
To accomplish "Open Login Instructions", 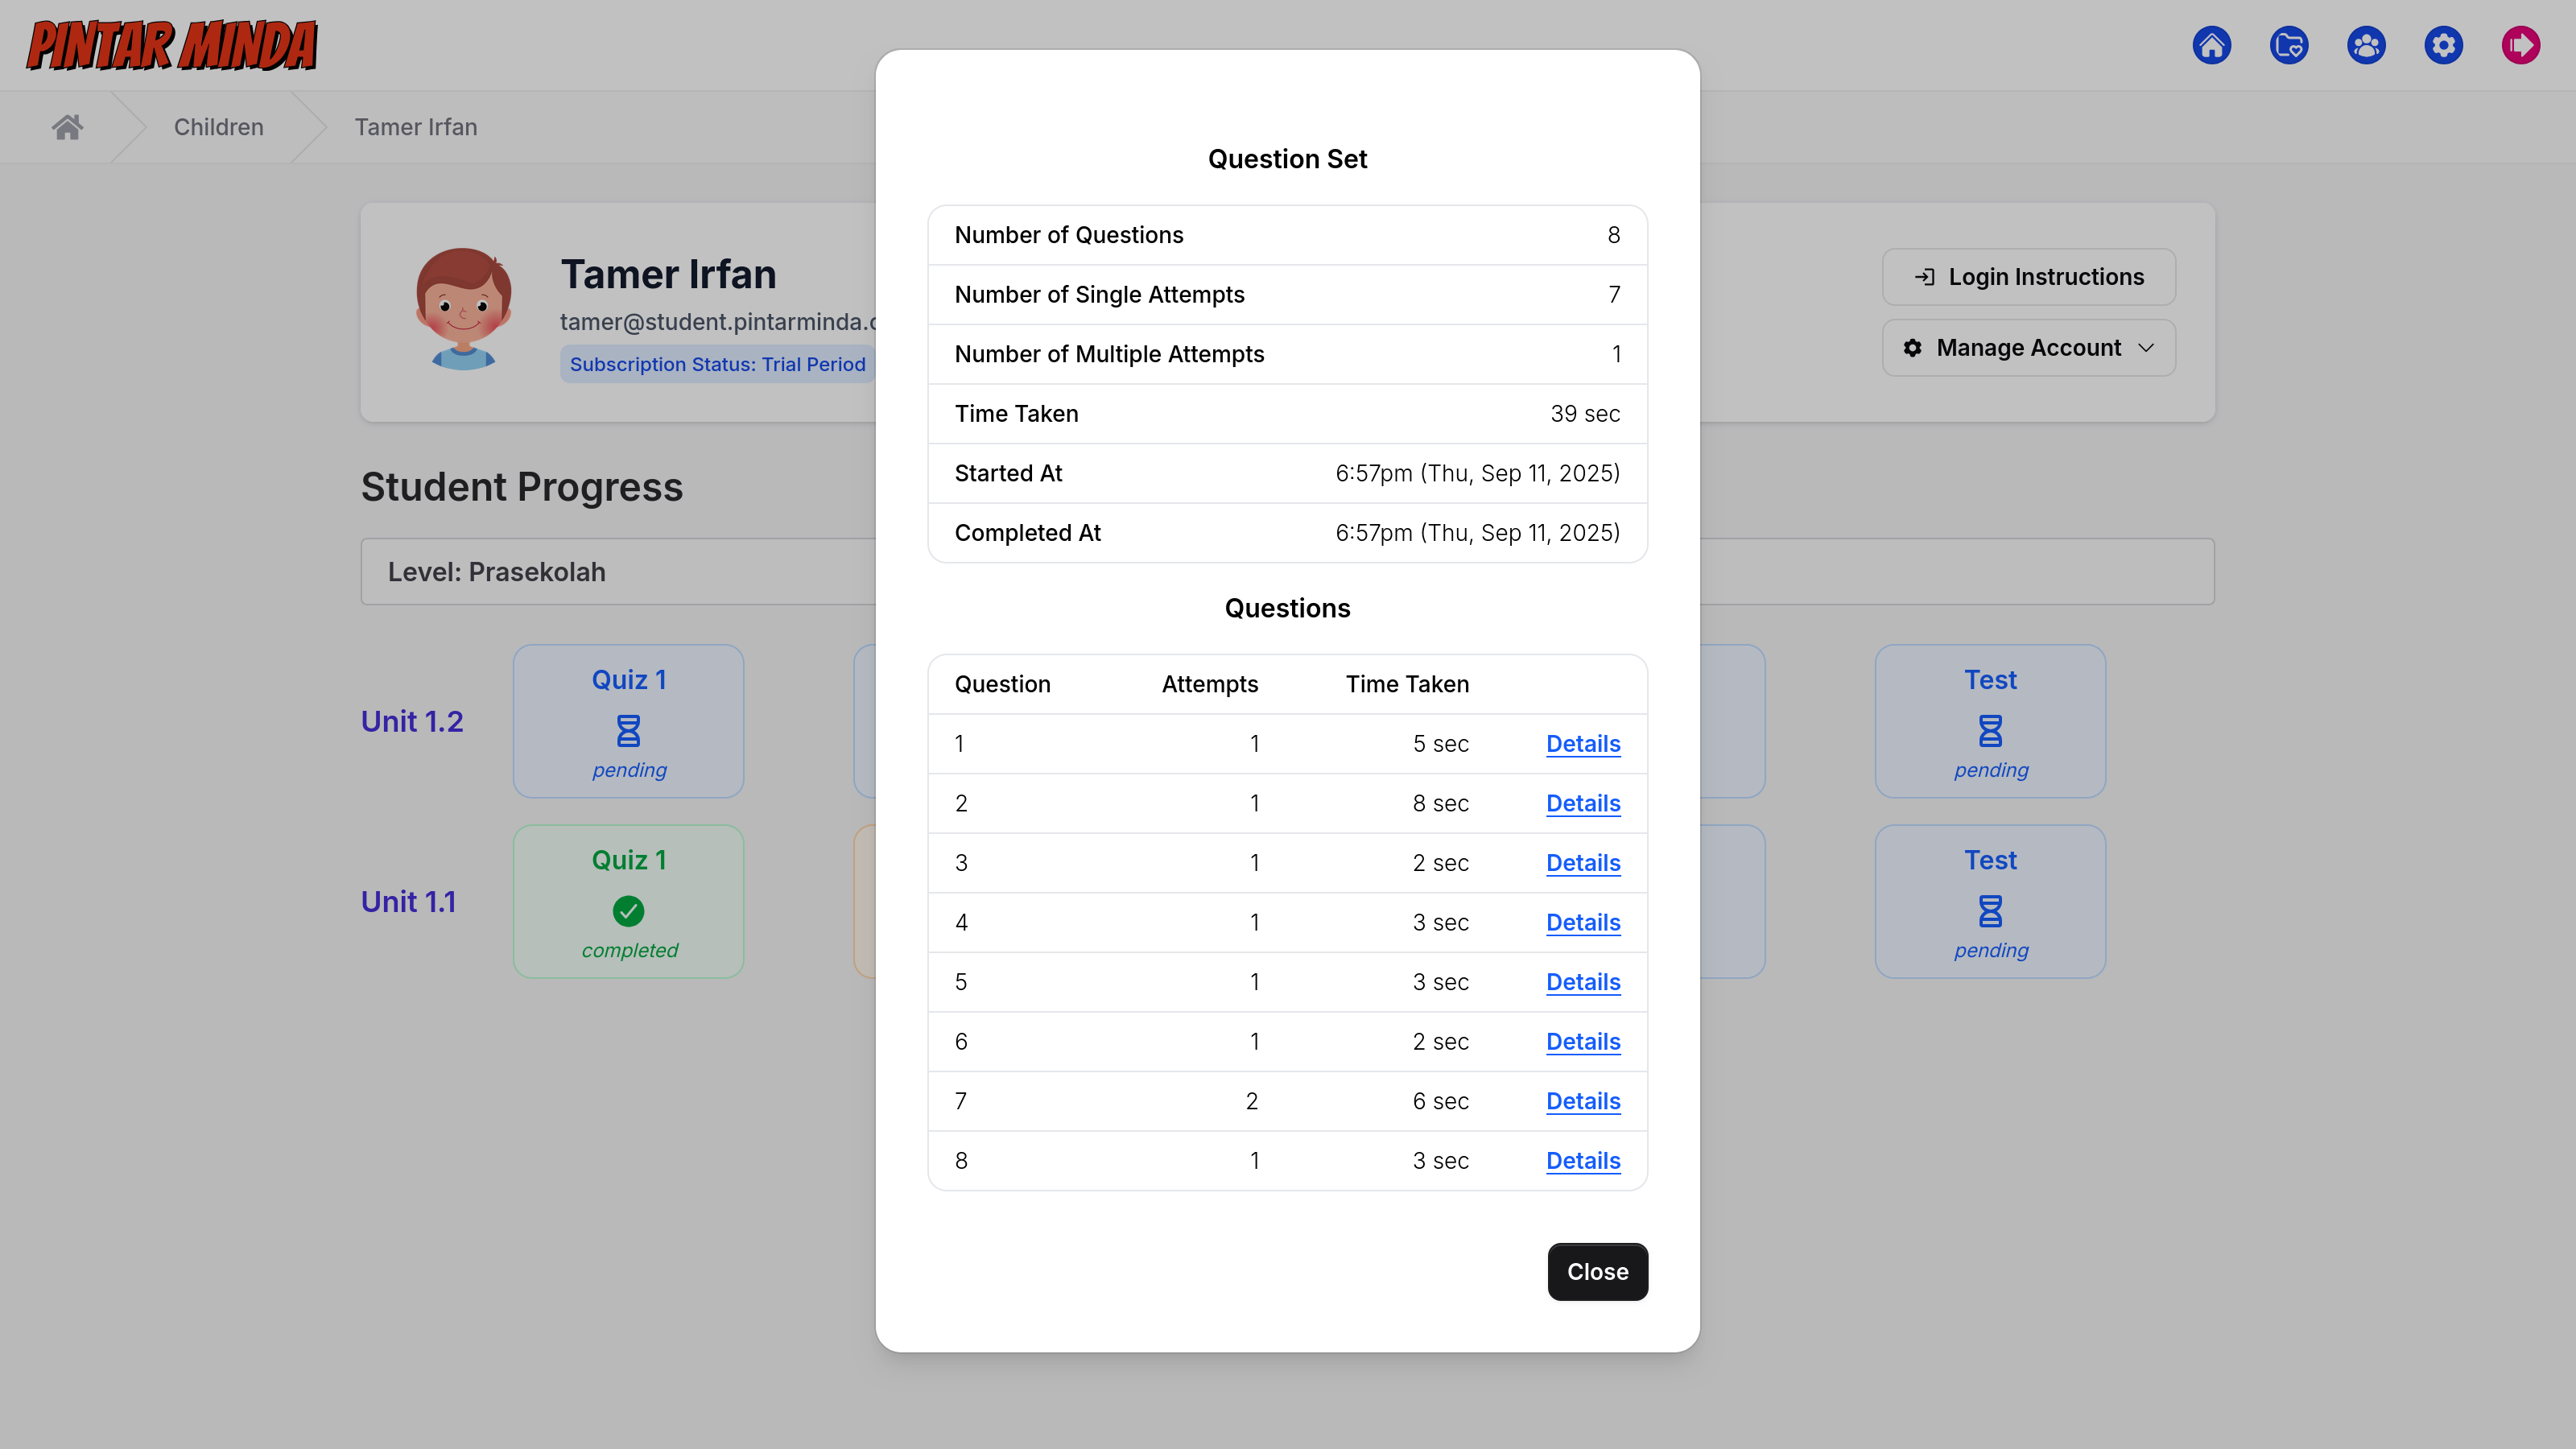I will 2028,277.
